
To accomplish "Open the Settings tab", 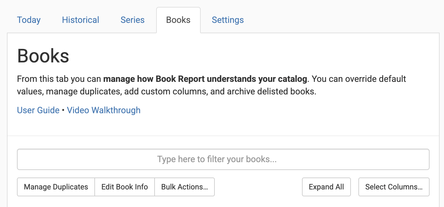I will pyautogui.click(x=228, y=20).
